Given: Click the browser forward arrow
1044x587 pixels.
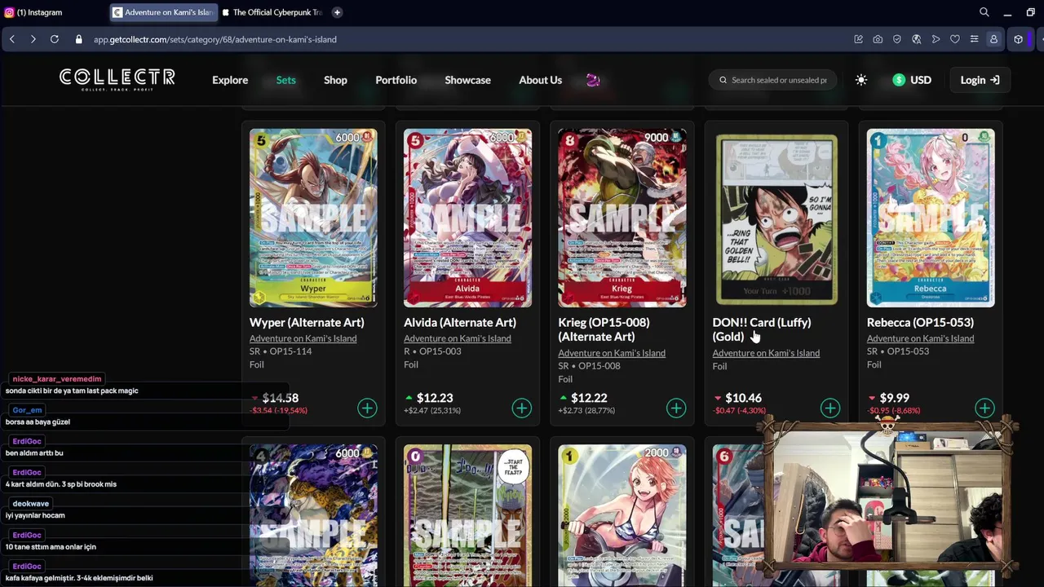Looking at the screenshot, I should 33,39.
